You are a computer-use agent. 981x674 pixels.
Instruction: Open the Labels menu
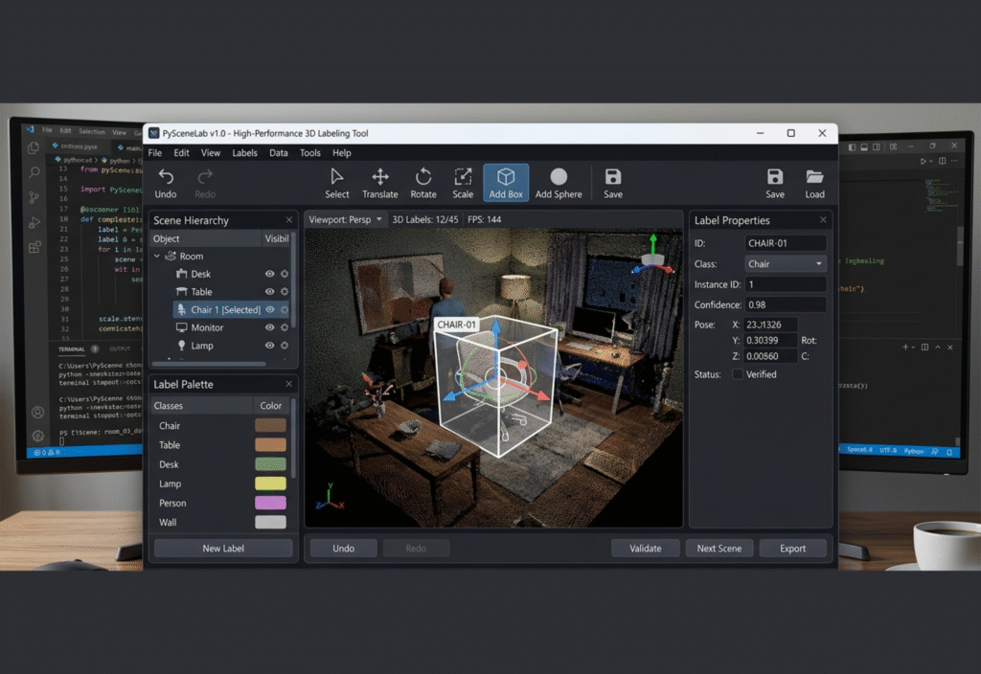244,152
